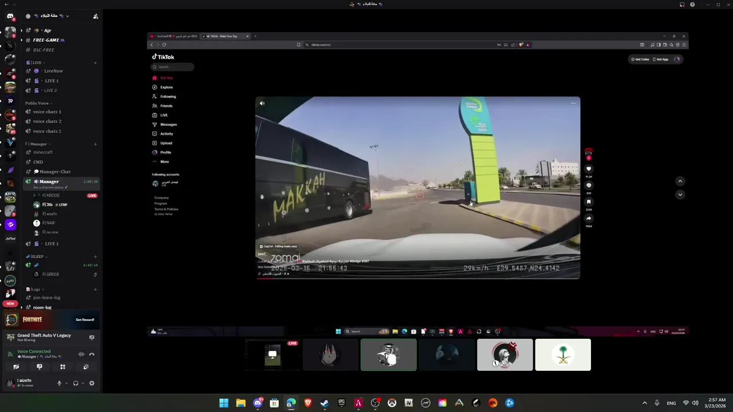Open activities launcher icon in voice panel
This screenshot has width=733, height=412.
tap(62, 367)
